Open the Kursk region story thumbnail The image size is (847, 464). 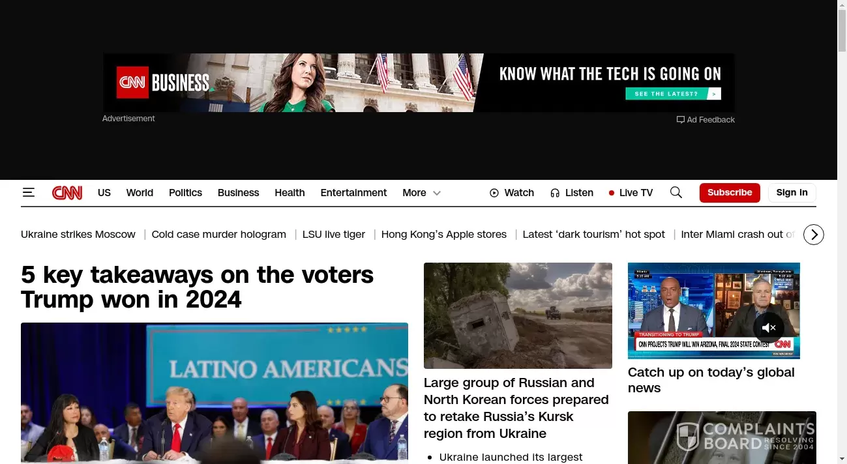pyautogui.click(x=518, y=315)
